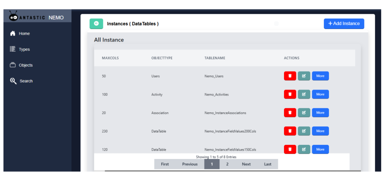Image resolution: width=385 pixels, height=181 pixels.
Task: Edit the Nemo_Users instance
Action: [304, 76]
